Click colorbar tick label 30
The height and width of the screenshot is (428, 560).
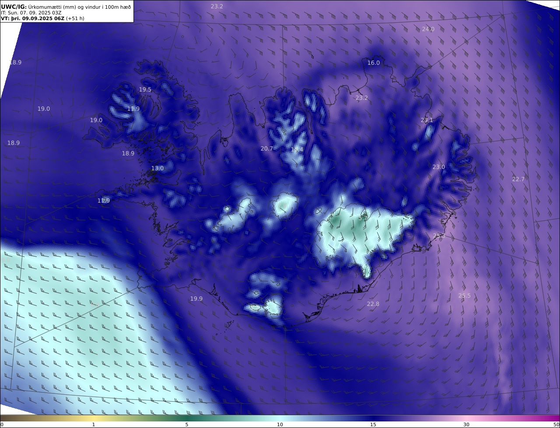point(466,424)
